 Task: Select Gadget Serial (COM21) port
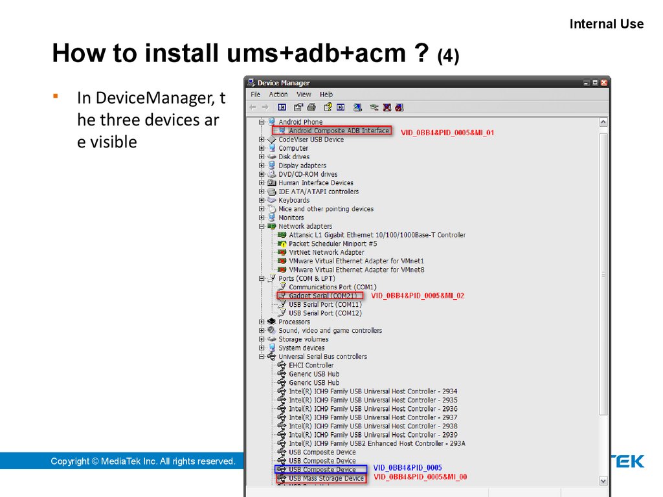[322, 296]
